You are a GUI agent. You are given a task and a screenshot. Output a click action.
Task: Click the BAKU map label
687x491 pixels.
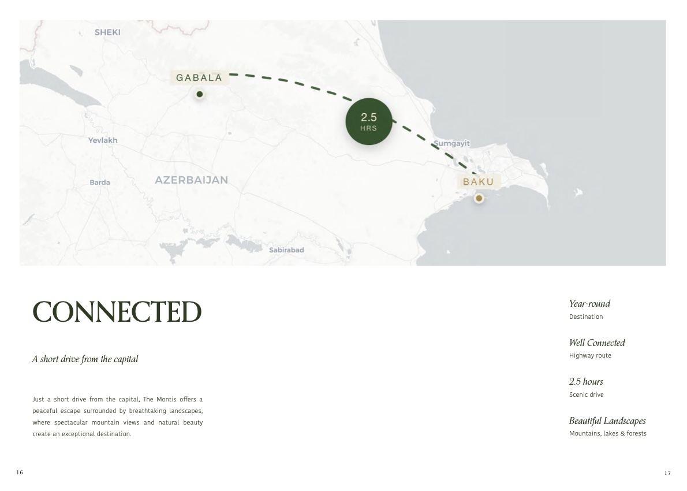479,181
